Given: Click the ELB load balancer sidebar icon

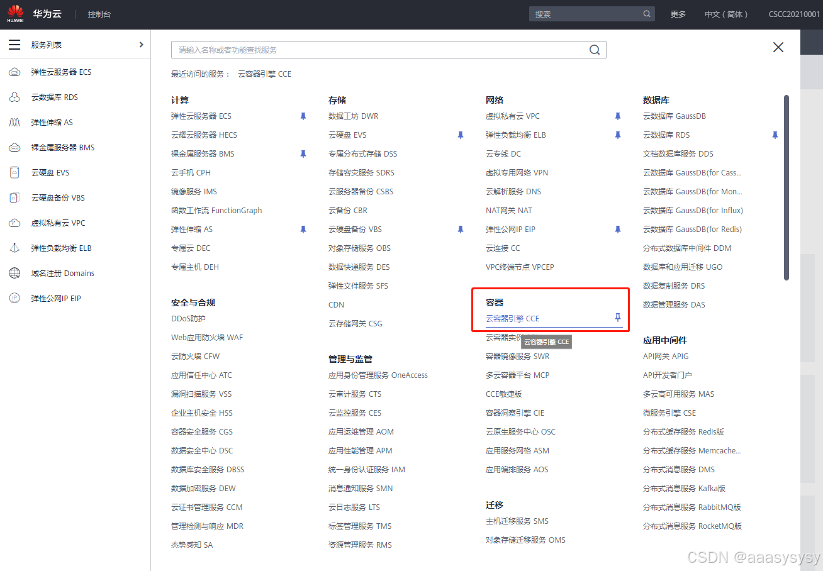Looking at the screenshot, I should pyautogui.click(x=14, y=248).
